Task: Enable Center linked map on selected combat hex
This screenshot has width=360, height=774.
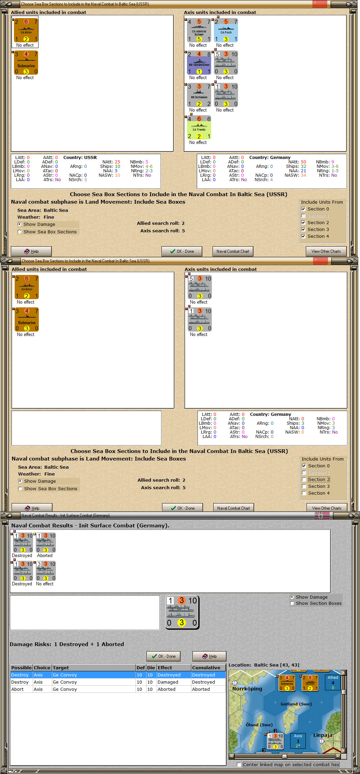Action: point(239,764)
